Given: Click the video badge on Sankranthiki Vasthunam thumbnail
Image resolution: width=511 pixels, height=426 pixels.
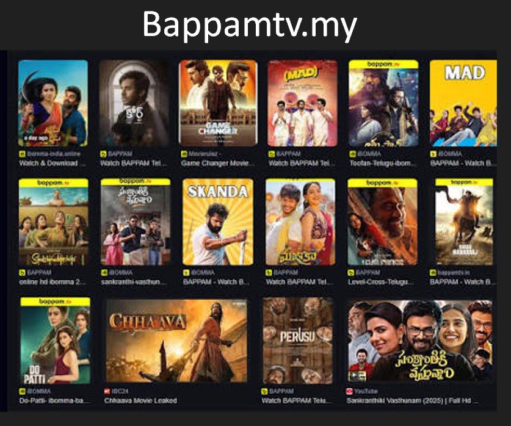Looking at the screenshot, I should coord(357,376).
